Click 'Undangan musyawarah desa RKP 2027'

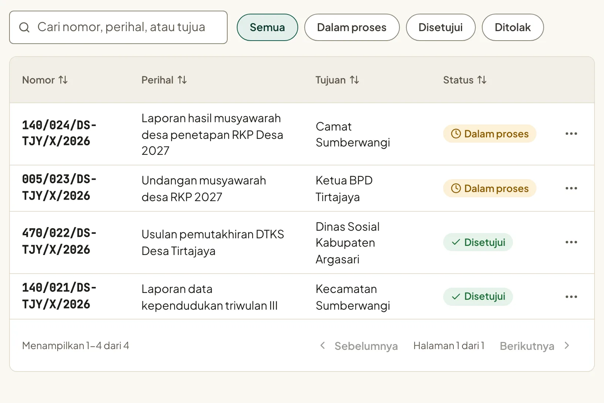tap(204, 189)
